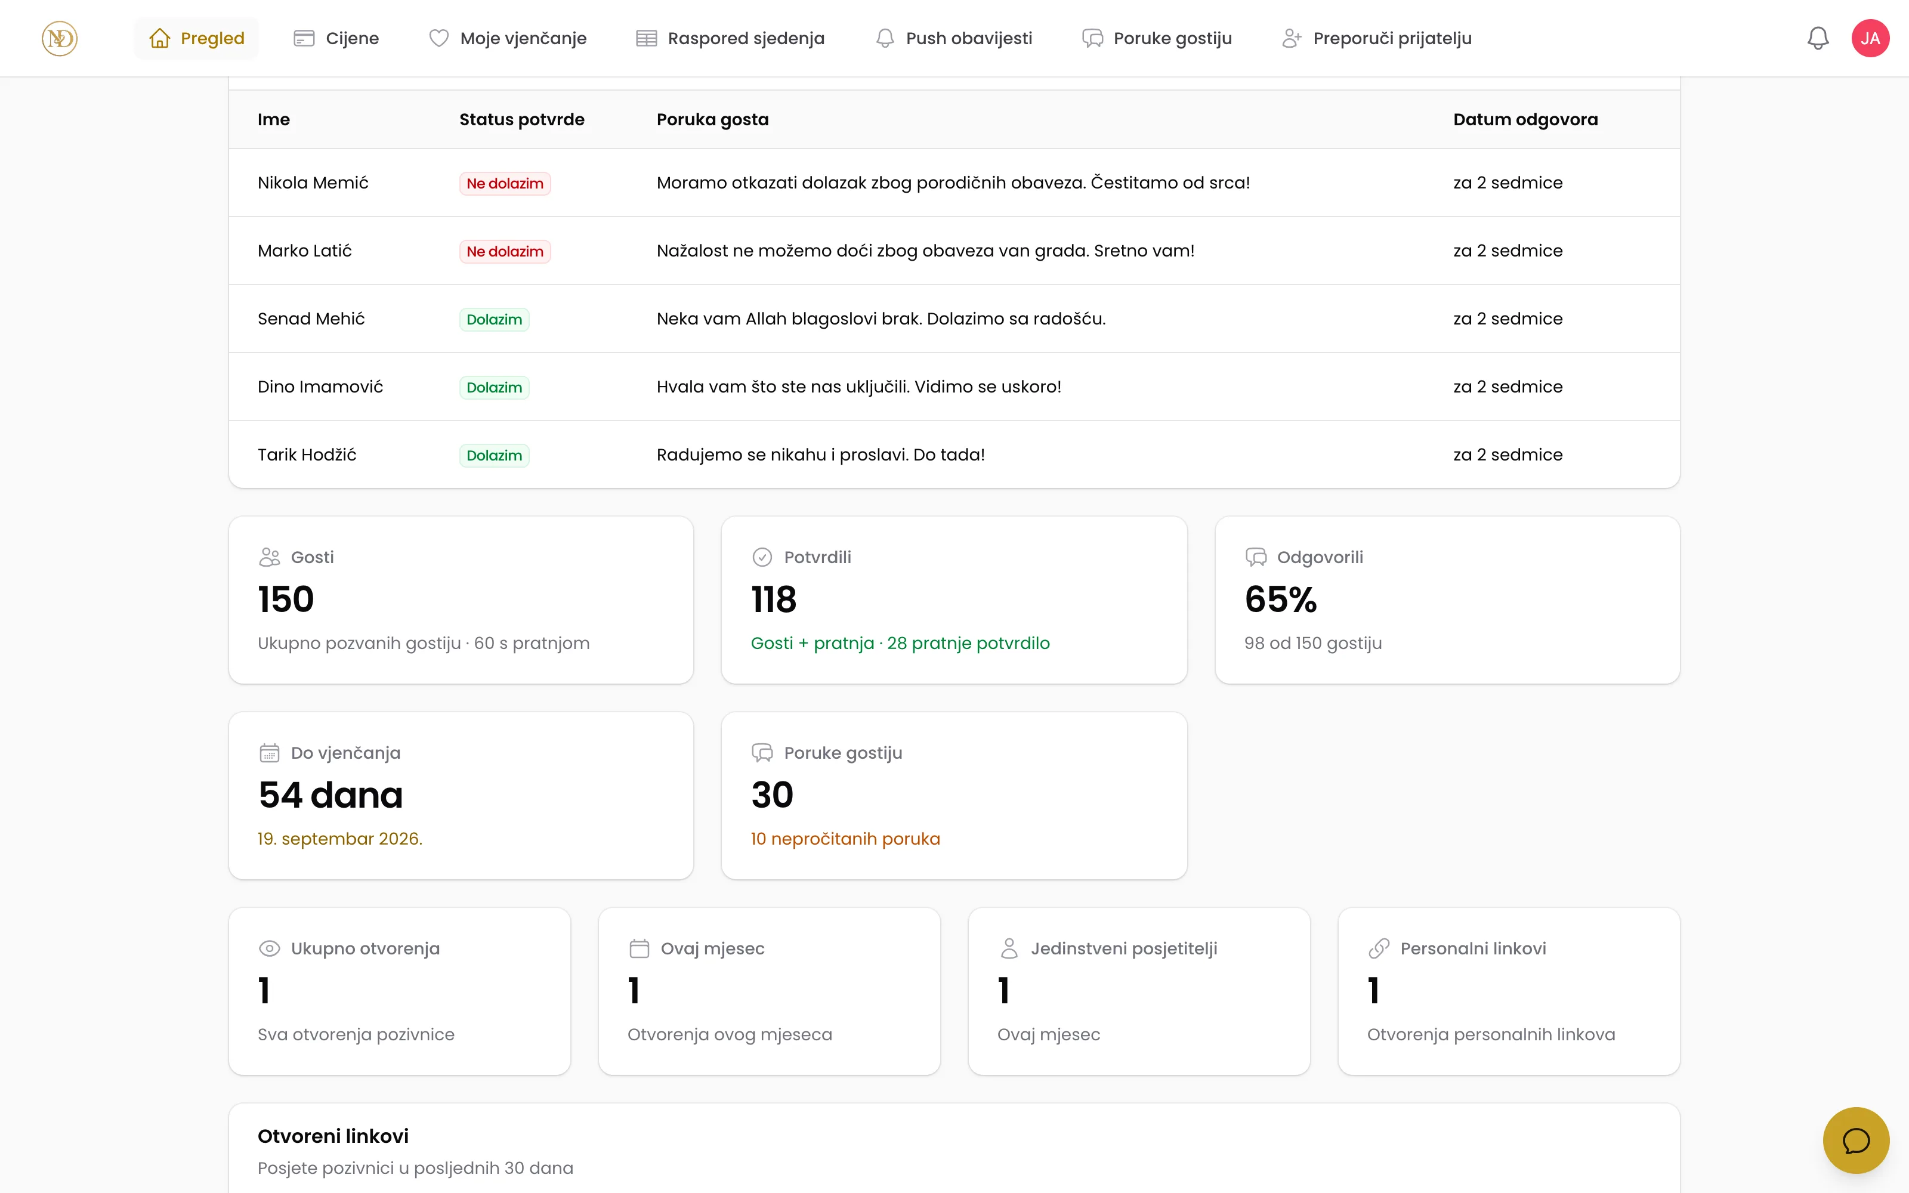Image resolution: width=1909 pixels, height=1193 pixels.
Task: Click calendar icon in Ovaj mjesec card
Action: (x=639, y=948)
